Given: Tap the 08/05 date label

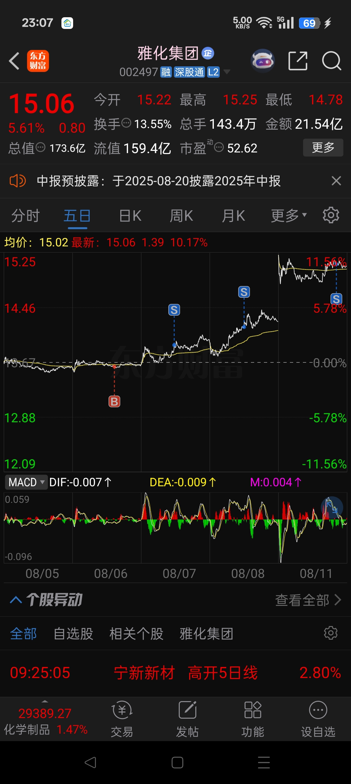Looking at the screenshot, I should 42,574.
